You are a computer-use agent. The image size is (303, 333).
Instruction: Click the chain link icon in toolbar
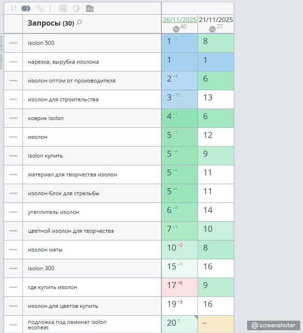pos(40,9)
